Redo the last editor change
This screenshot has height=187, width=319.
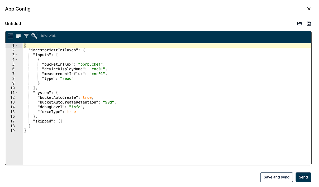pos(52,36)
